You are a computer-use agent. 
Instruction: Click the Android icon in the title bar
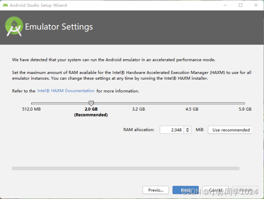tap(5, 5)
